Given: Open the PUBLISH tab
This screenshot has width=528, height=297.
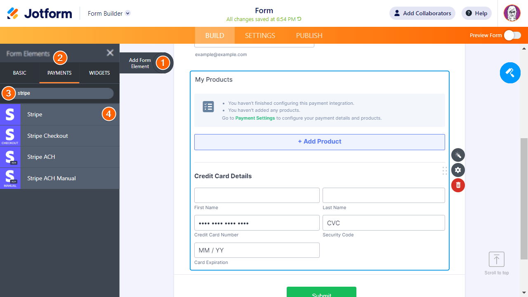Looking at the screenshot, I should 309,35.
